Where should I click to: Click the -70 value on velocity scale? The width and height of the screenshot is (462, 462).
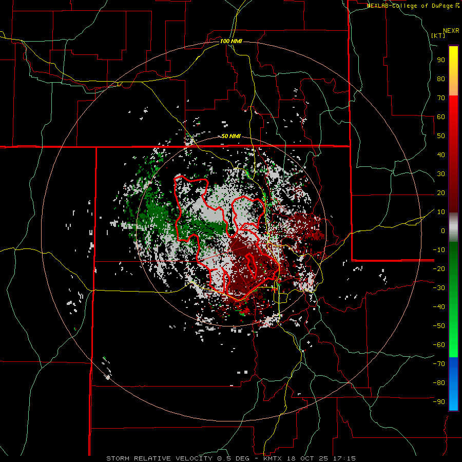click(x=439, y=364)
